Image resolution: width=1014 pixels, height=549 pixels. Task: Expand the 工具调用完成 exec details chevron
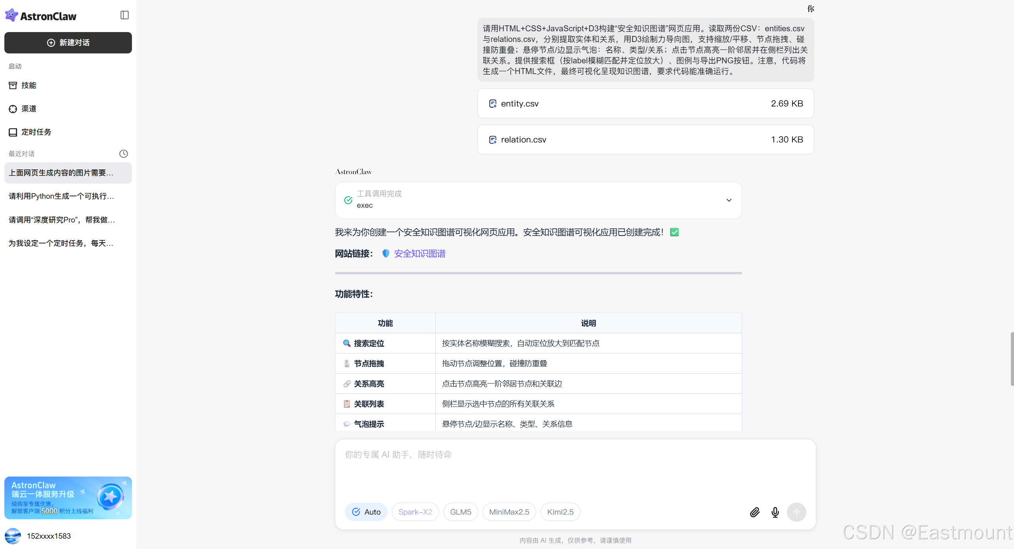point(729,200)
